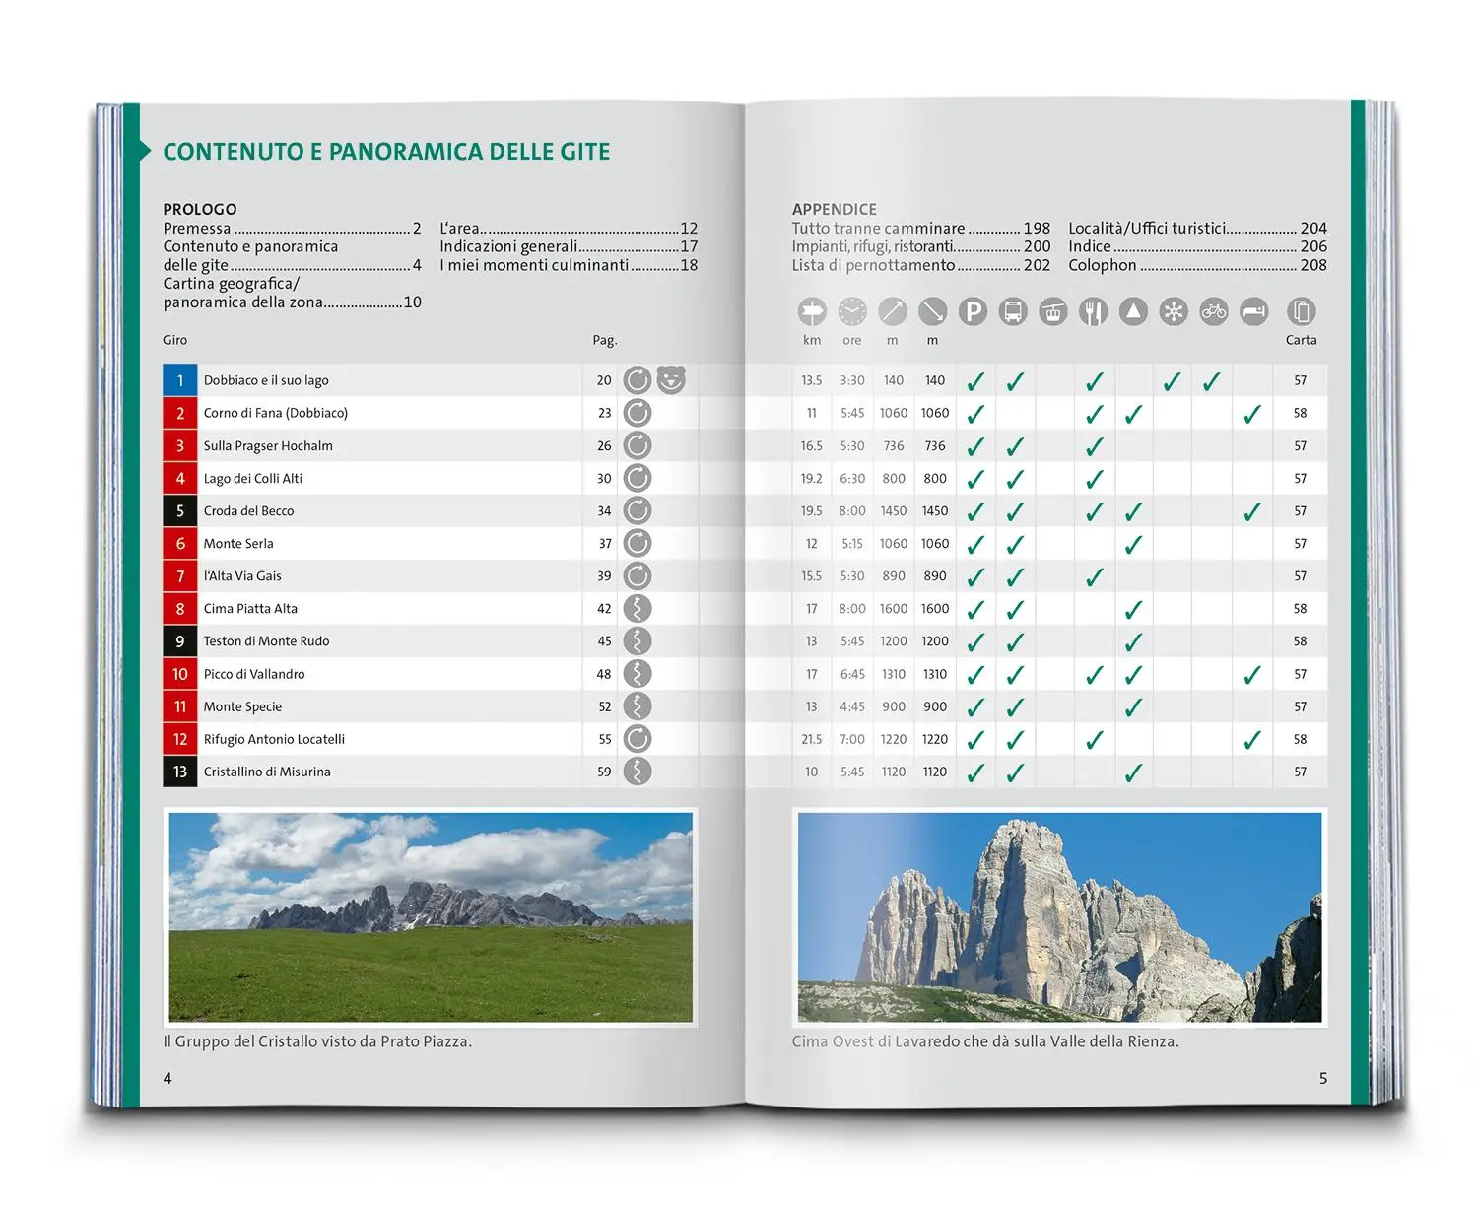Screen dimensions: 1478x1208
Task: Click the parking P icon
Action: coord(973,312)
